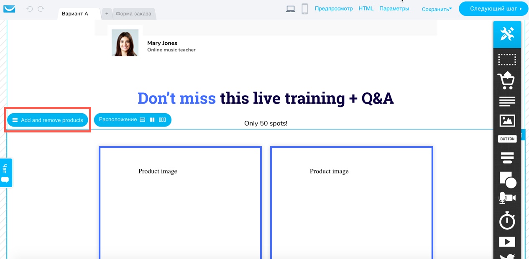The width and height of the screenshot is (529, 259).
Task: Select the webcam recording element icon
Action: (507, 198)
